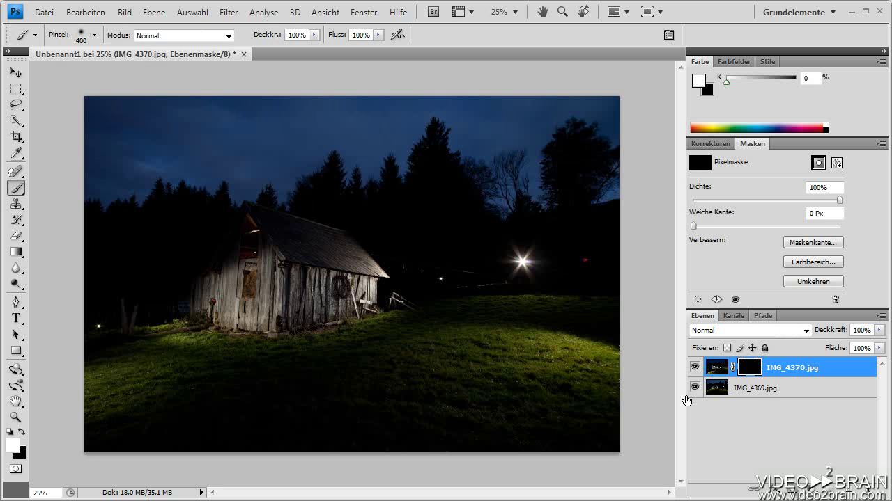This screenshot has width=892, height=501.
Task: Click the Umkehren button
Action: click(813, 281)
